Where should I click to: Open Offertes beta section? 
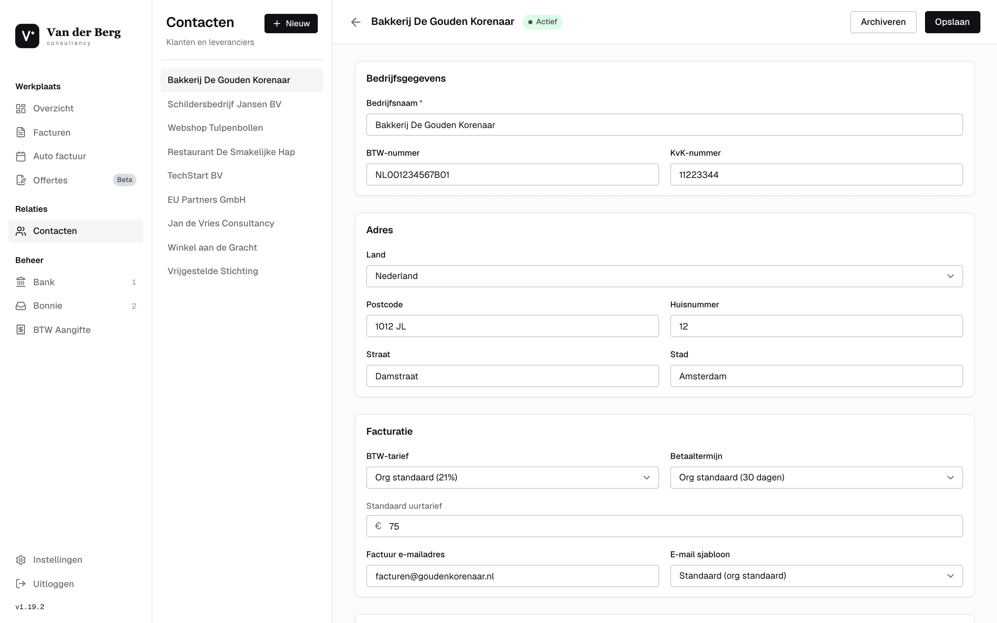point(76,180)
